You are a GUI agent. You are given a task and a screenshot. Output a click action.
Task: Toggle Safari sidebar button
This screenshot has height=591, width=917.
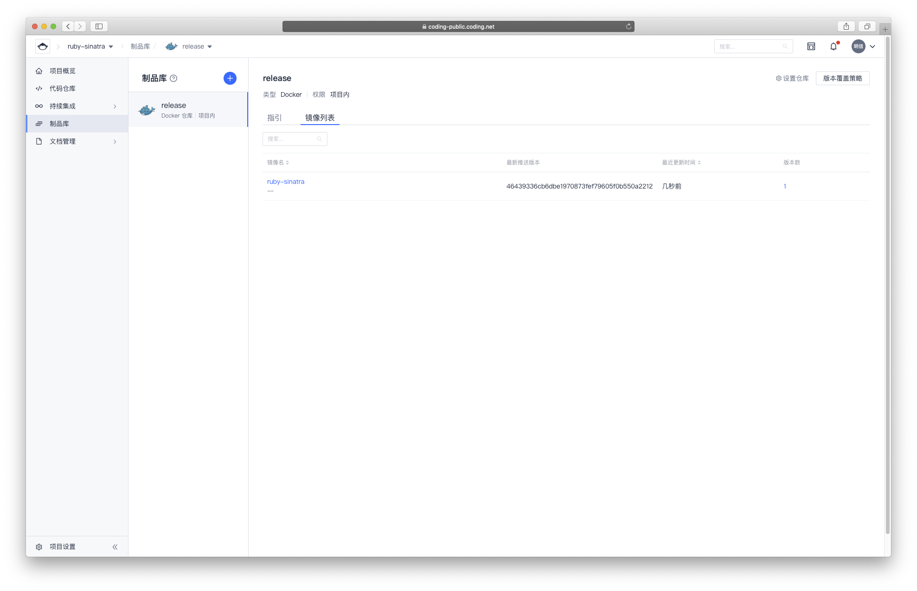tap(99, 26)
